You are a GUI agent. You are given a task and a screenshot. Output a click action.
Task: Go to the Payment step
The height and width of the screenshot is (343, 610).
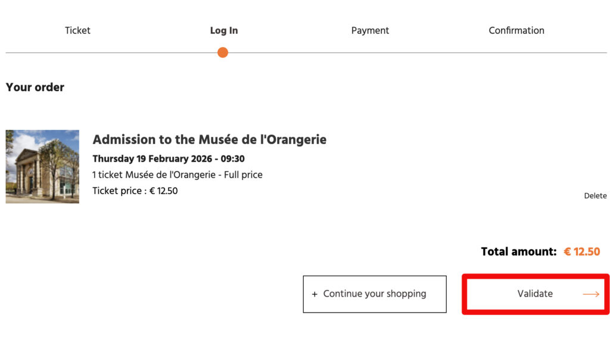tap(370, 30)
